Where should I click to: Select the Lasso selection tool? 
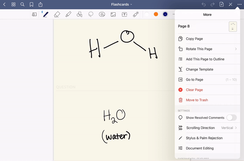click(91, 14)
